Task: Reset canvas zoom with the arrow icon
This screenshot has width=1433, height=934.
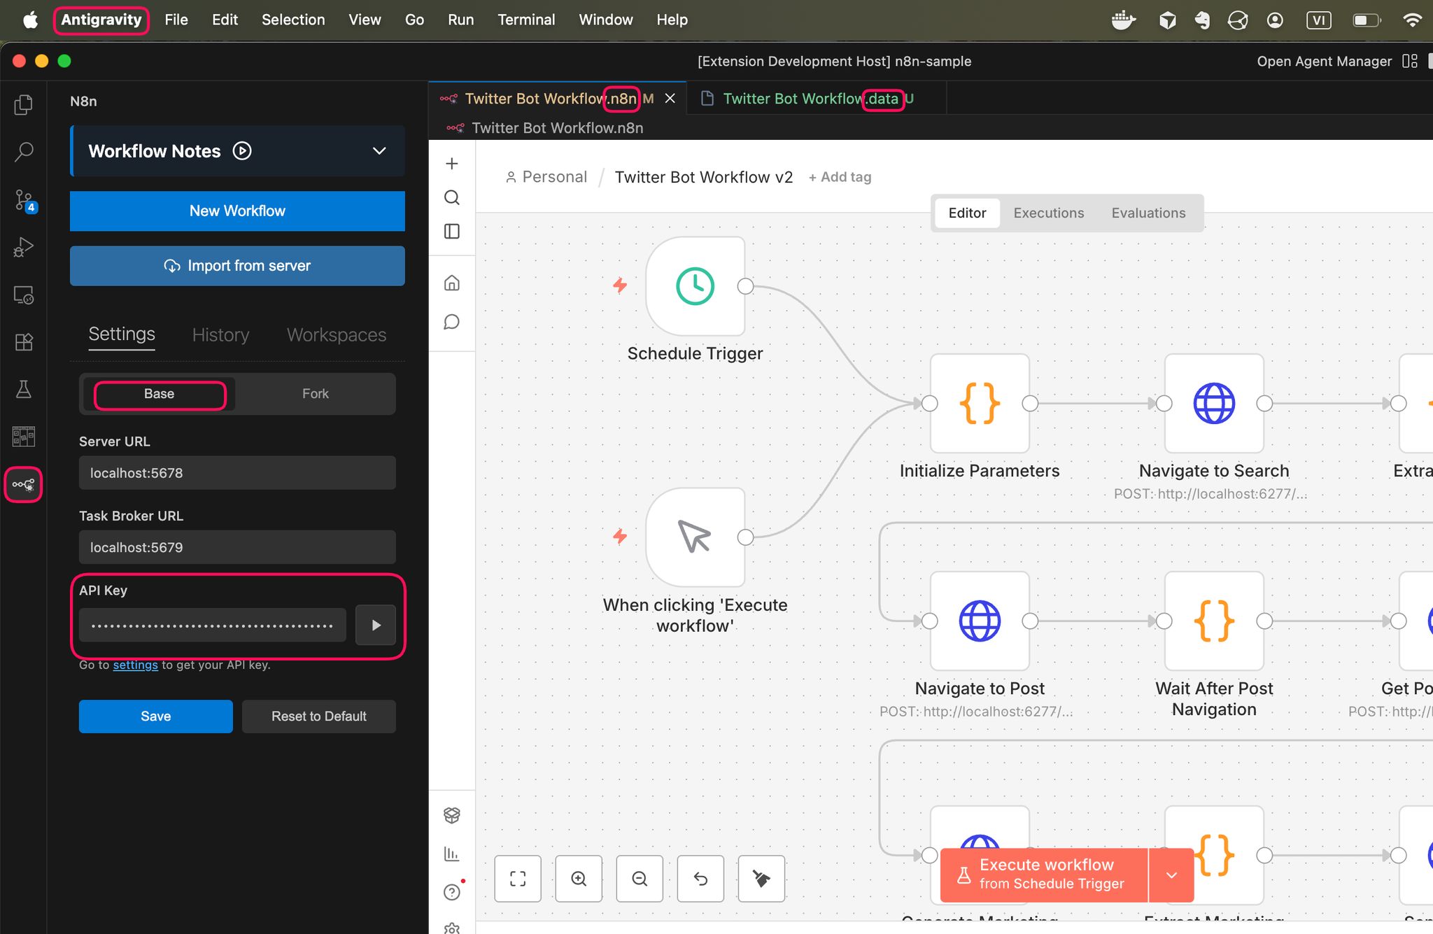Action: click(700, 879)
